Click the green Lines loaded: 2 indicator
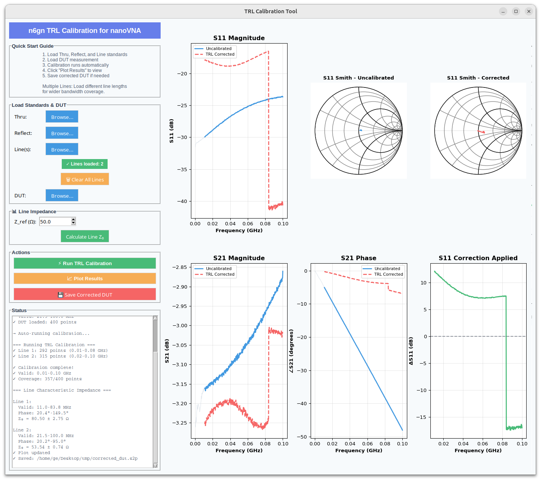The image size is (541, 481). click(84, 164)
